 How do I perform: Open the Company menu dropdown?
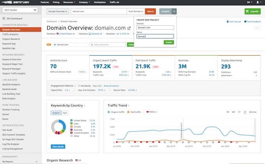(x=84, y=2)
